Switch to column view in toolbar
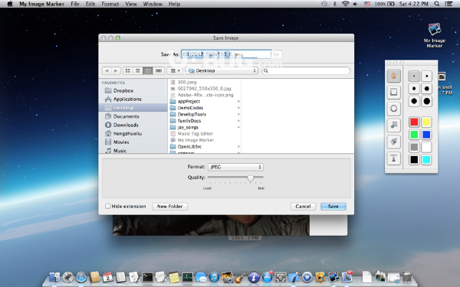Screen dimensions: 460x287 tap(148, 70)
